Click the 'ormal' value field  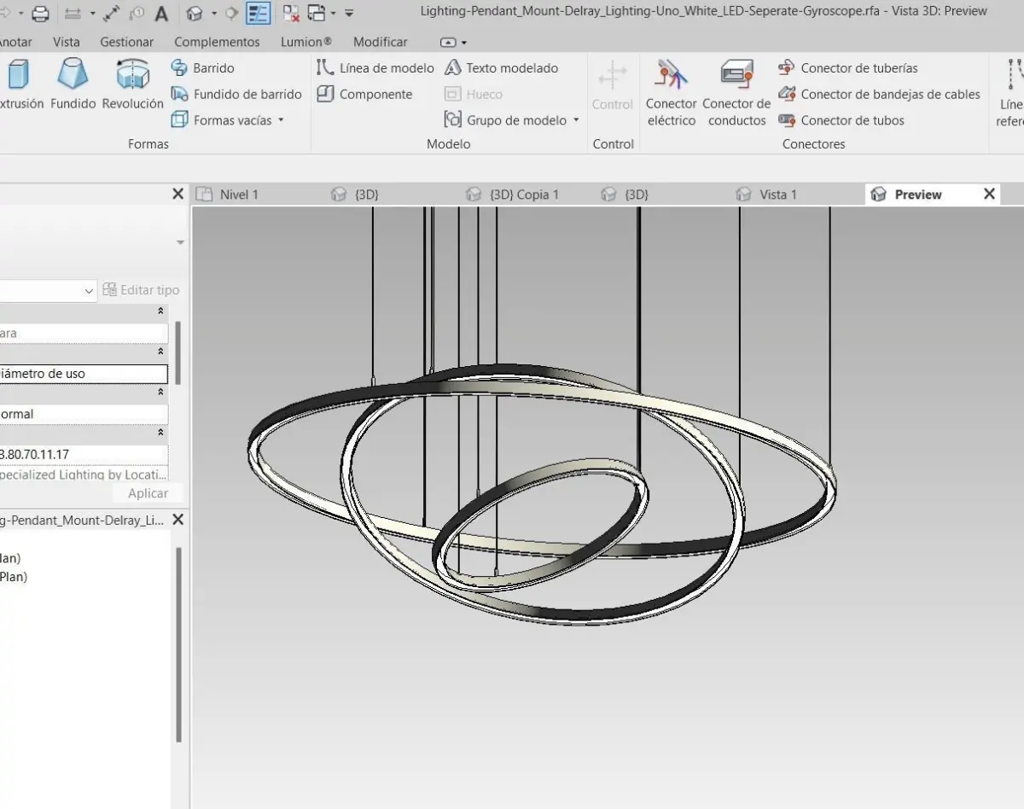coord(84,414)
